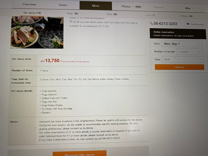Click the orange Reserve button

point(180,67)
